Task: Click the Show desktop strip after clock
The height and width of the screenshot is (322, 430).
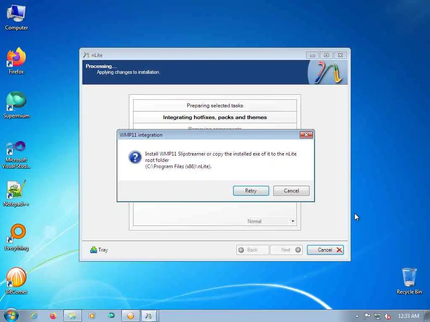Action: (x=427, y=316)
